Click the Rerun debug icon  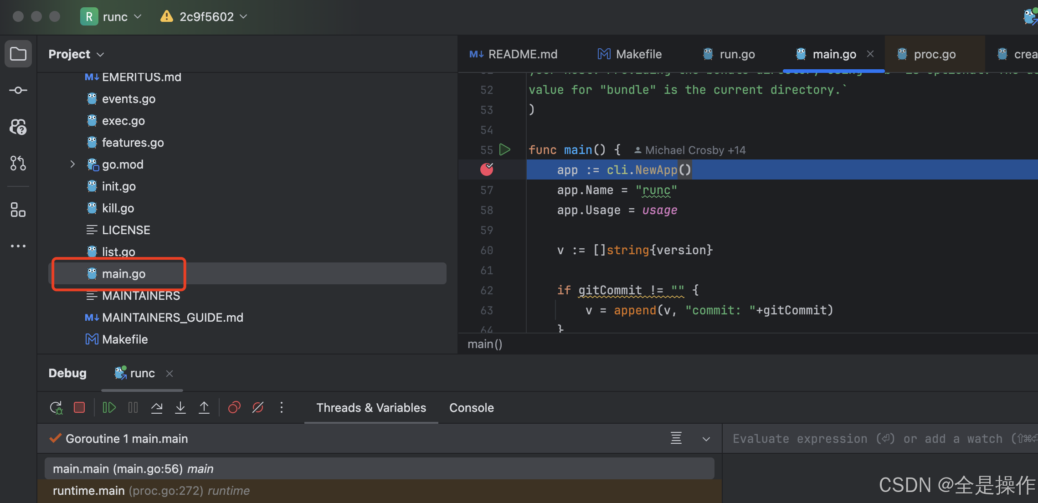point(56,407)
